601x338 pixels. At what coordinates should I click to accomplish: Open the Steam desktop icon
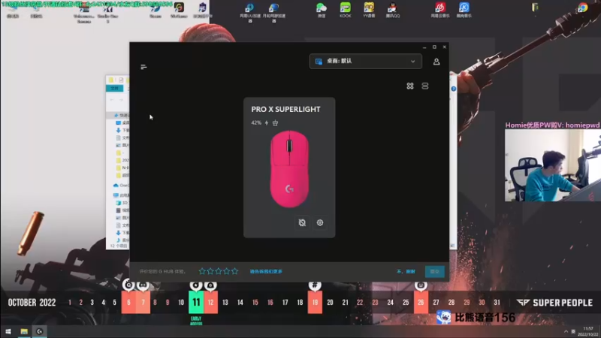coord(156,11)
